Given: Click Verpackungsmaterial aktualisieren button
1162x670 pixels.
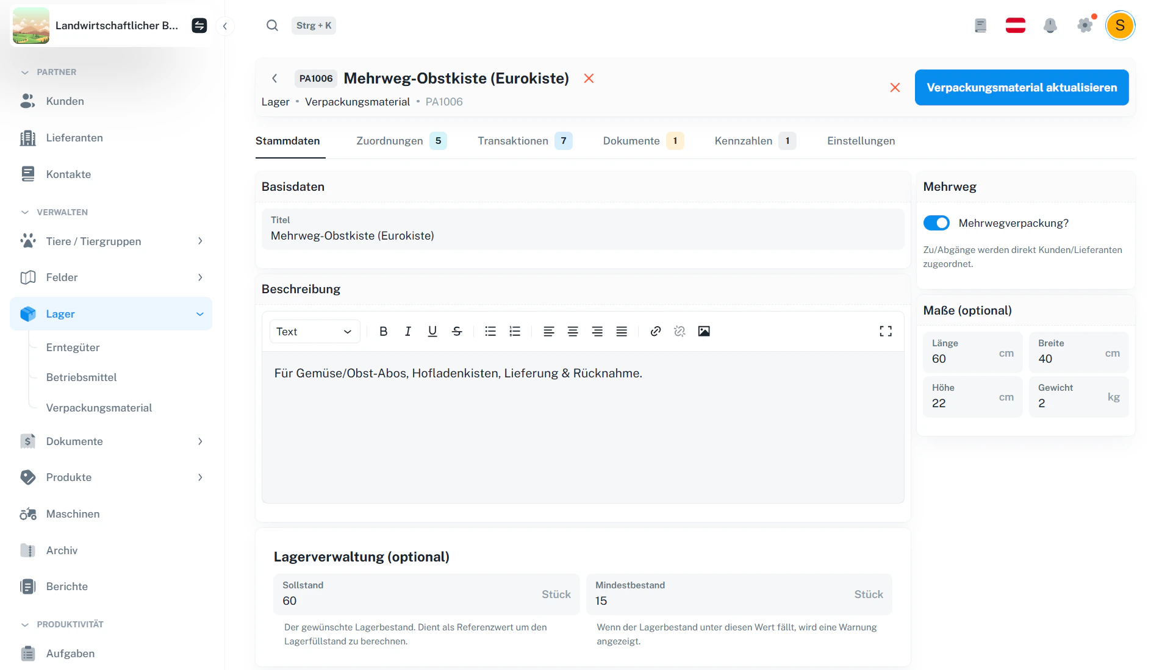Looking at the screenshot, I should point(1021,87).
